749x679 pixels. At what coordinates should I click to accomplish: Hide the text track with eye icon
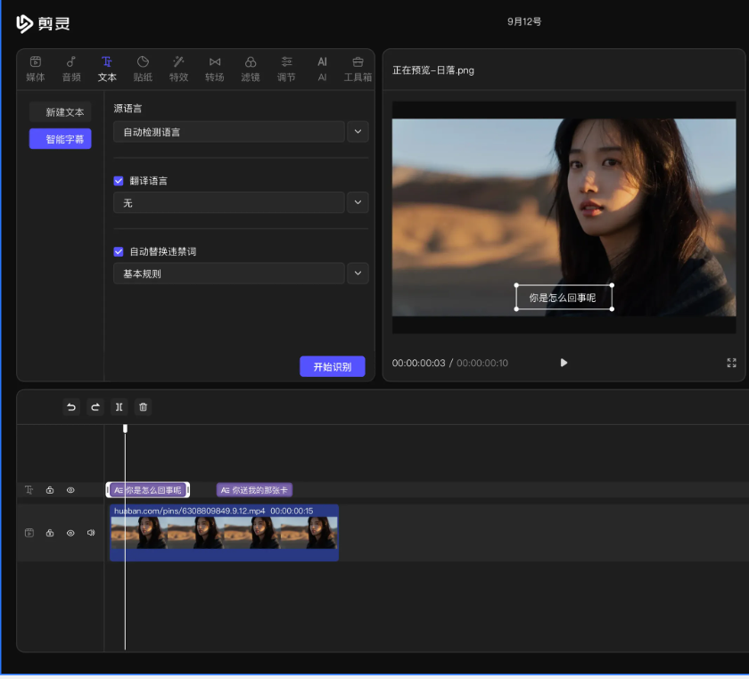[x=70, y=490]
